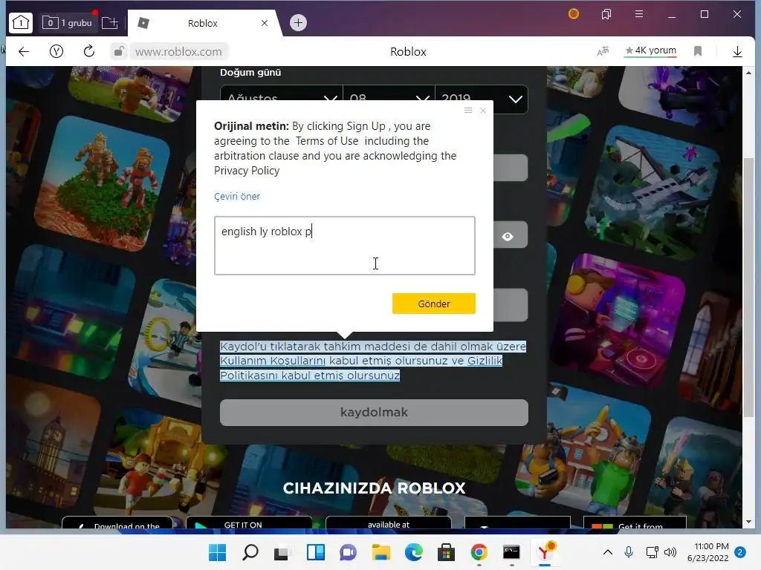Viewport: 761px width, 570px height.
Task: Open the notification badge showing 2
Action: click(x=740, y=552)
